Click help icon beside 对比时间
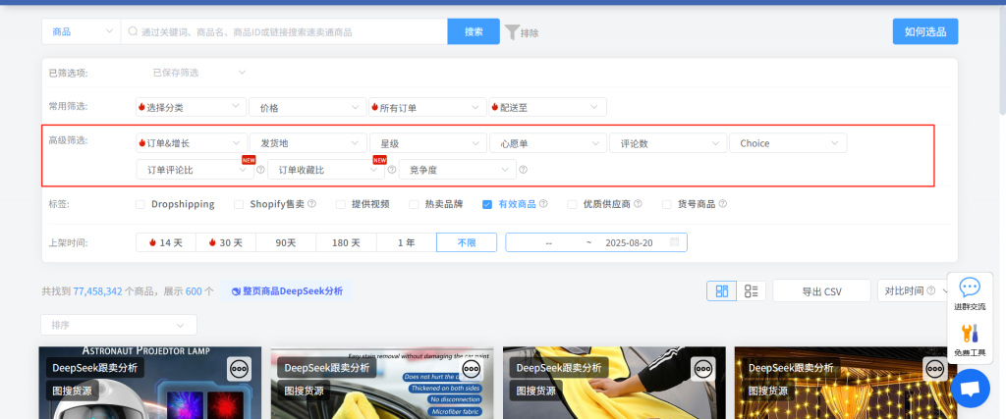The image size is (1006, 419). tap(931, 290)
